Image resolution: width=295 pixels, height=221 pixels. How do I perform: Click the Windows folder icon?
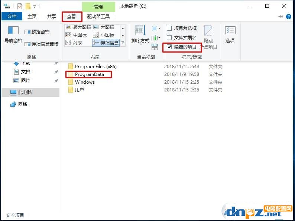[71, 82]
